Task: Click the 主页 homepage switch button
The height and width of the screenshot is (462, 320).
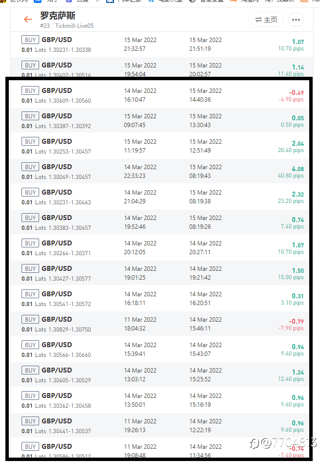Action: 266,20
